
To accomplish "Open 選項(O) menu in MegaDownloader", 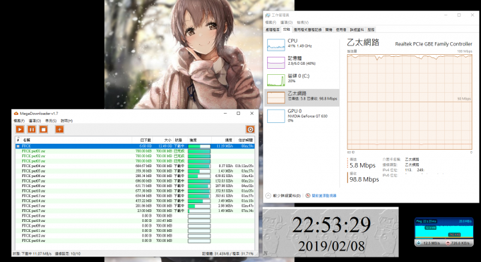I will [x=35, y=120].
